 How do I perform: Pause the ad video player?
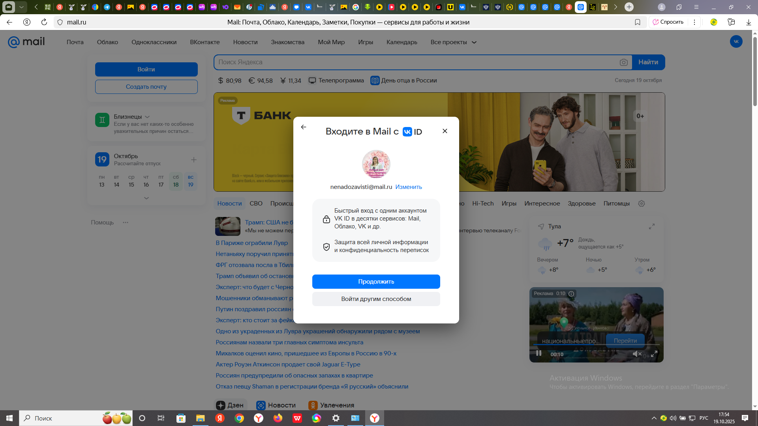538,353
